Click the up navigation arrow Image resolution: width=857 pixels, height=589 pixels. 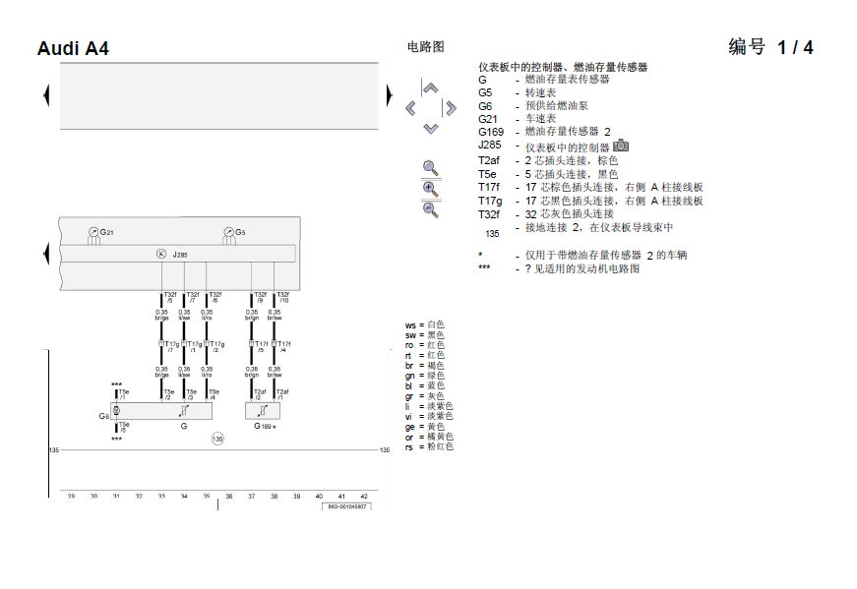pyautogui.click(x=431, y=88)
